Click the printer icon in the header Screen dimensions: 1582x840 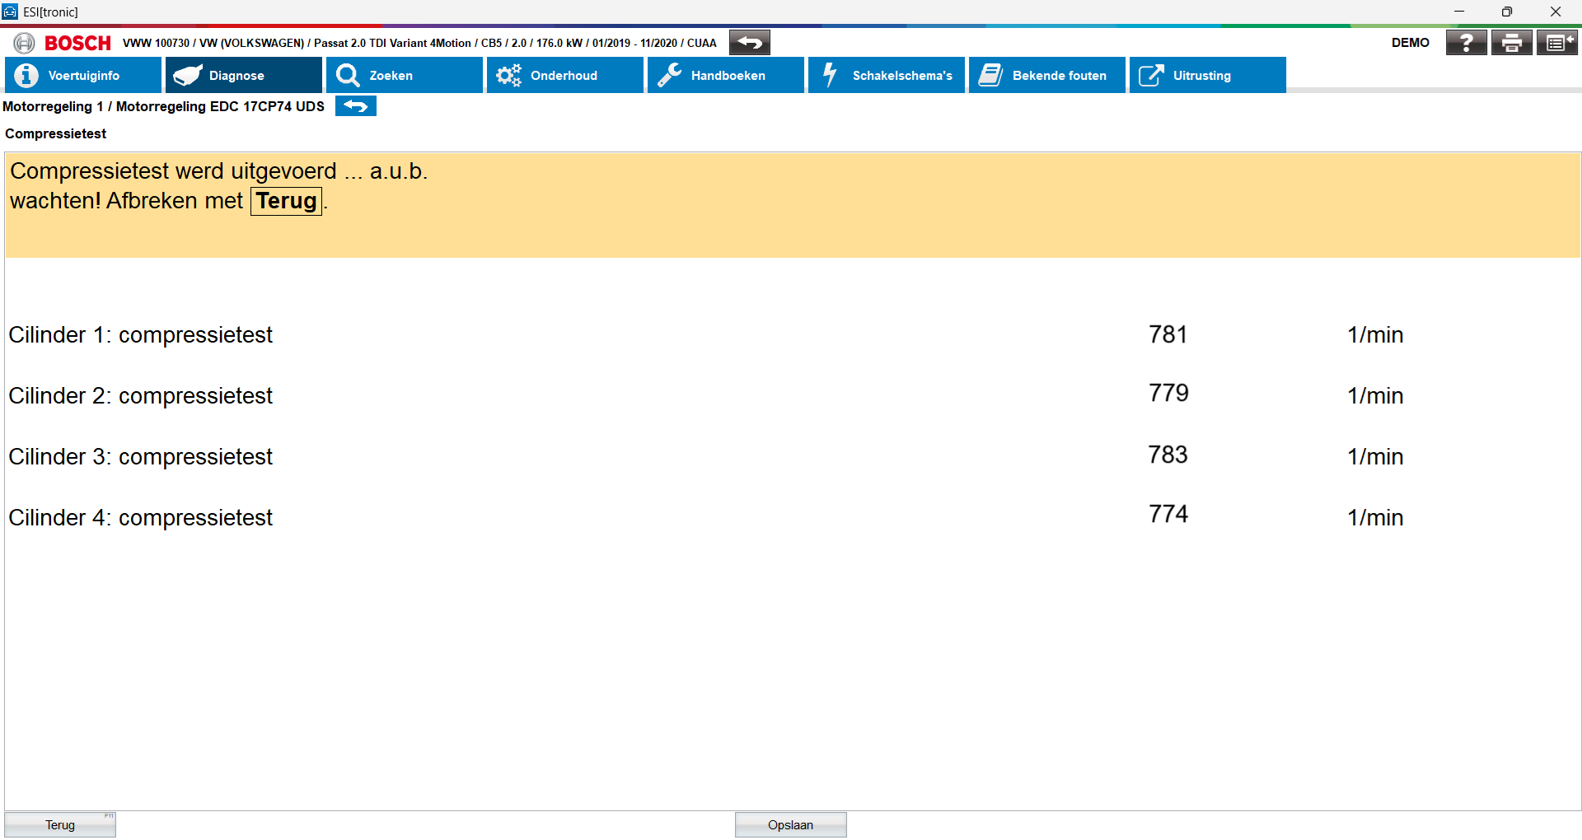click(1511, 43)
